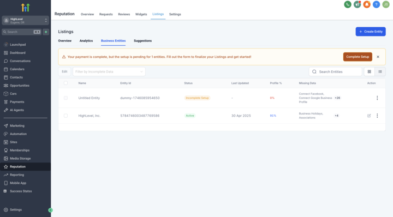Click edit icon for HighLevel, Inc. row
This screenshot has width=393, height=217.
[369, 116]
